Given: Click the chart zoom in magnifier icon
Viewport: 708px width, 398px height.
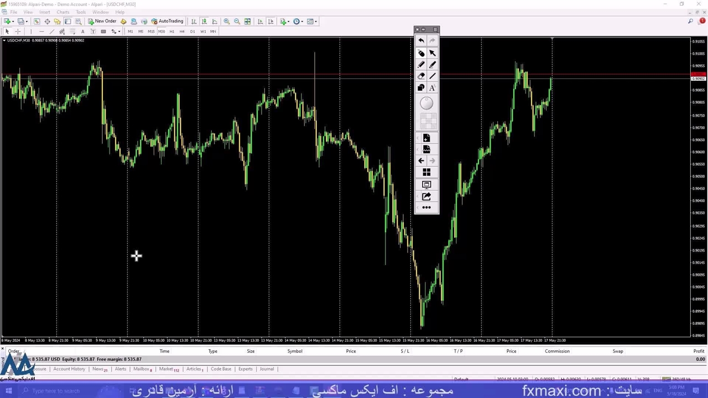Looking at the screenshot, I should tap(227, 22).
